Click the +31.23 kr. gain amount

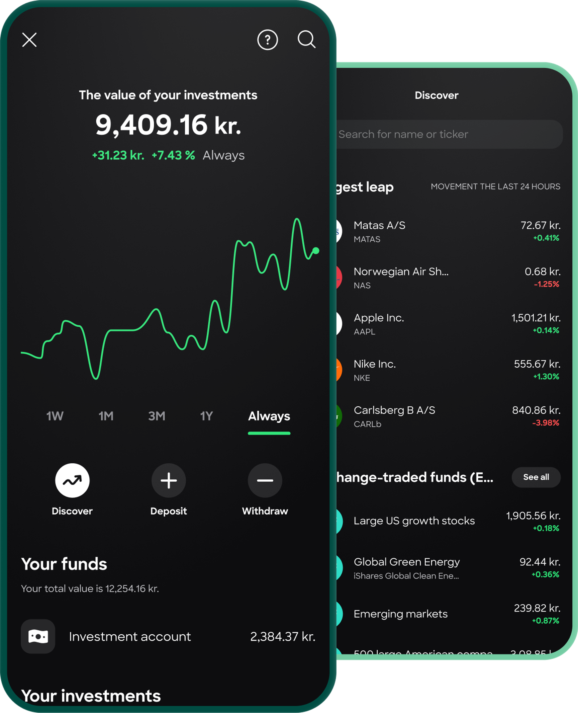[118, 155]
